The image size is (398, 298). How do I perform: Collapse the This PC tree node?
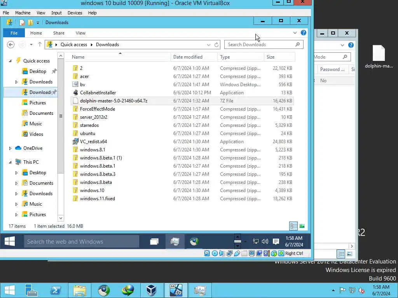click(x=10, y=162)
